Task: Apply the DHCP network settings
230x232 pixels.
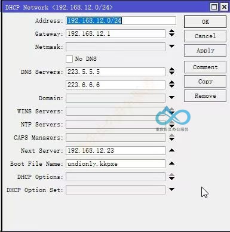Action: [x=205, y=50]
